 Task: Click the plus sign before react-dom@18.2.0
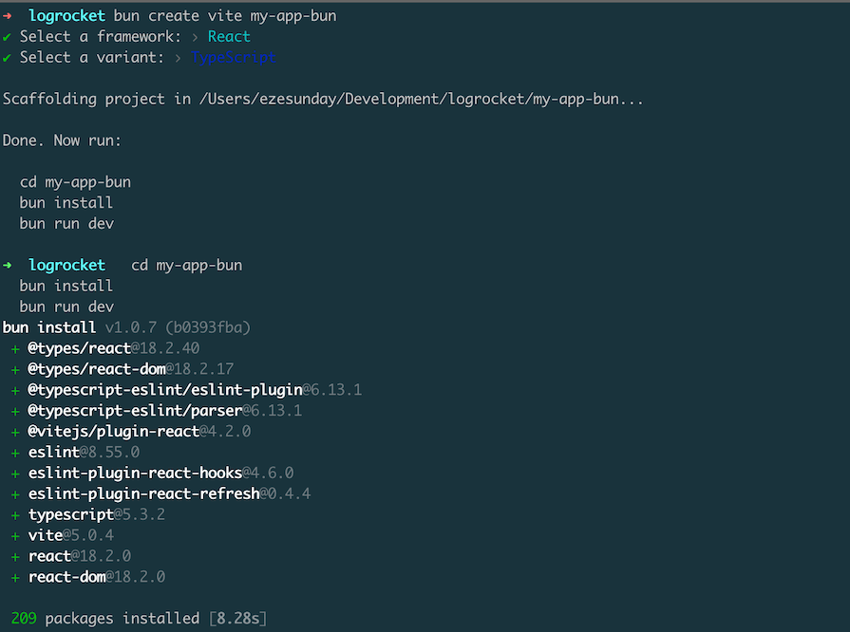(x=15, y=578)
